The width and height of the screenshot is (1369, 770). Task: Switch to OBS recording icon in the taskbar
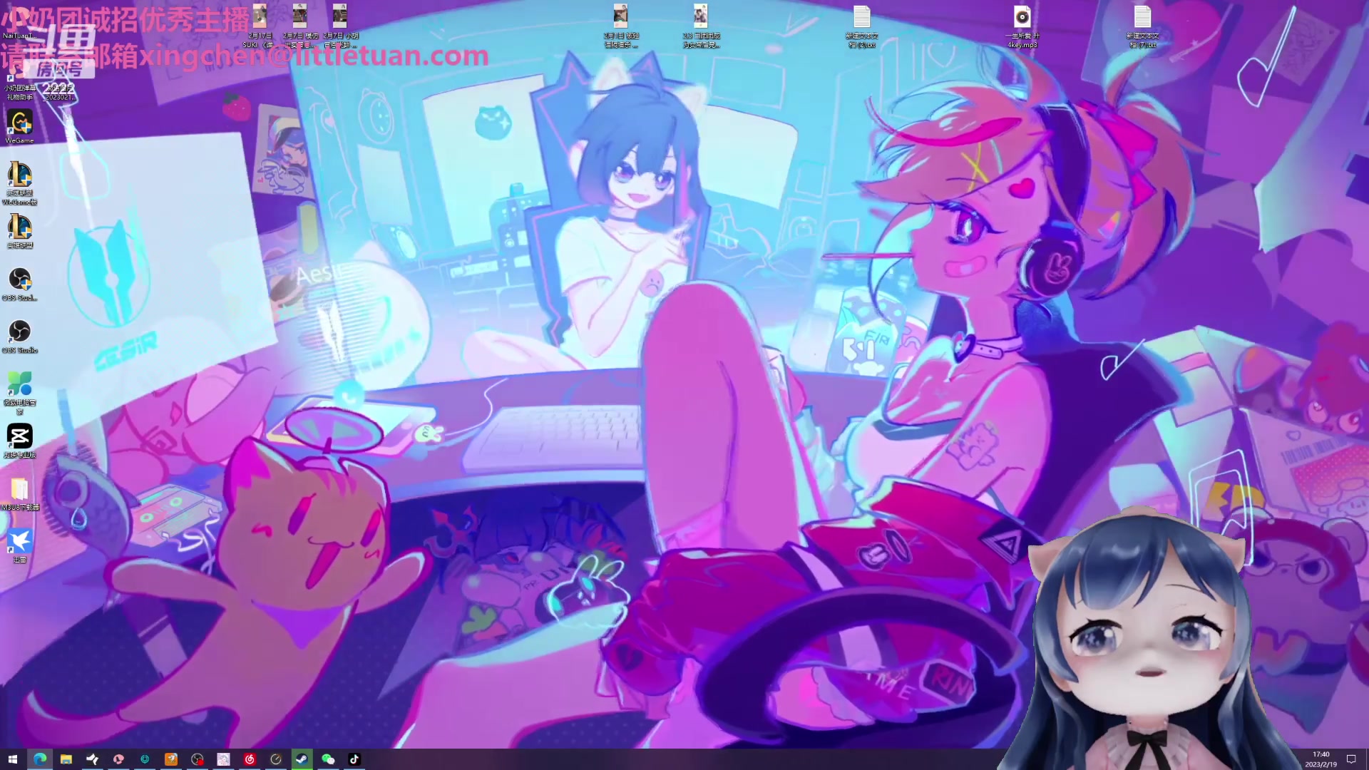[198, 759]
